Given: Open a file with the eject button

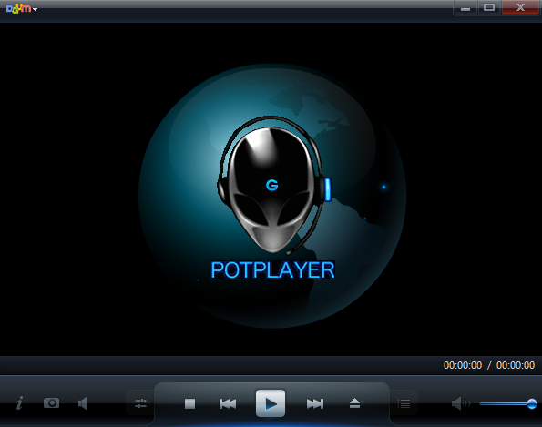Looking at the screenshot, I should tap(354, 403).
